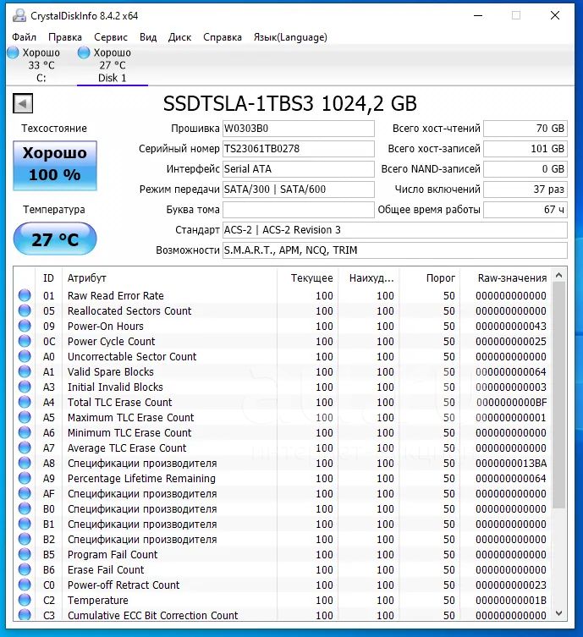Click the status orb for Maximum TLC Erase Count
The image size is (583, 637).
[25, 417]
